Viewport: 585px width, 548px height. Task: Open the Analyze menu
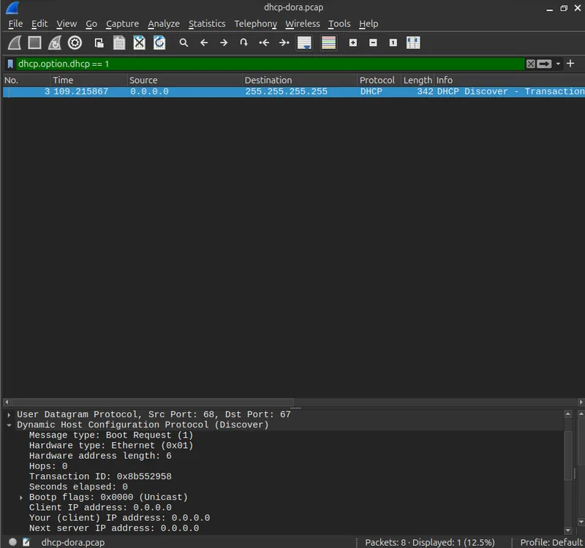coord(163,24)
